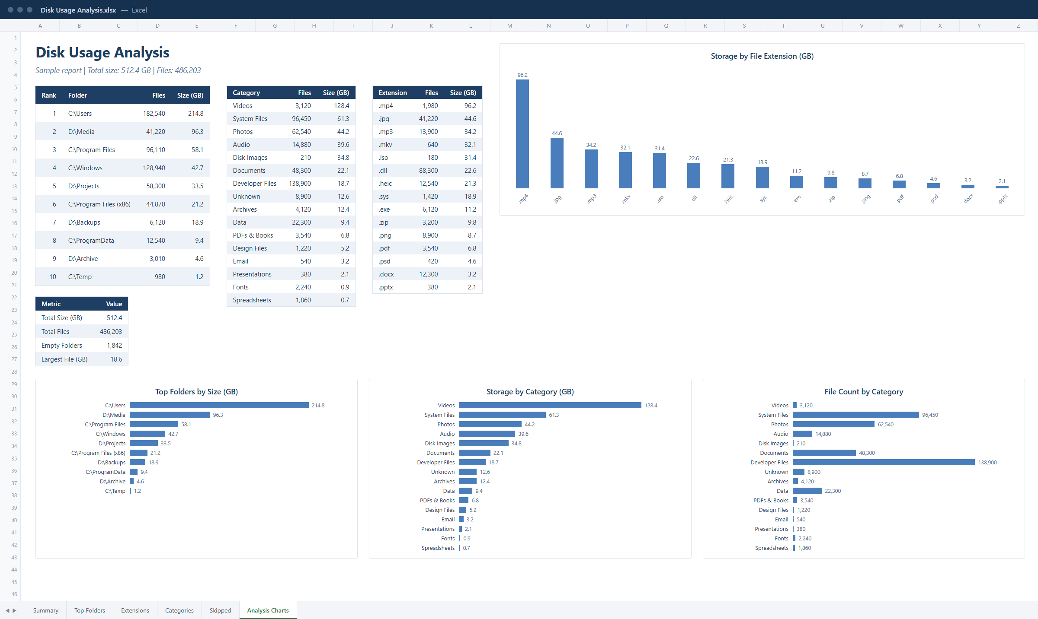Screen dimensions: 1038x619
Task: Click the Top Folders by Size chart title
Action: (x=196, y=392)
